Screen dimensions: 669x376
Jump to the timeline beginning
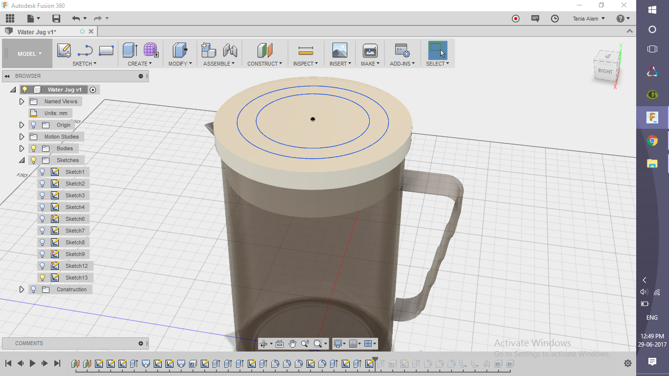point(8,363)
